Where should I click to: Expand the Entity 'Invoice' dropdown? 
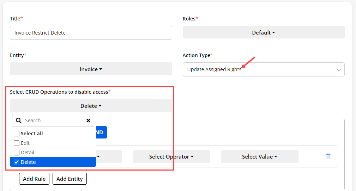coord(91,69)
